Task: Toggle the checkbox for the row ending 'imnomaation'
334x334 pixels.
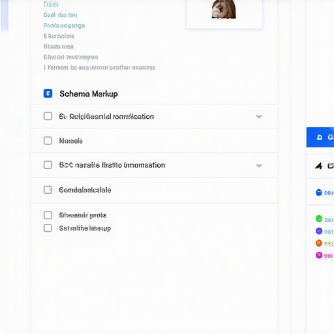Action: pos(48,165)
